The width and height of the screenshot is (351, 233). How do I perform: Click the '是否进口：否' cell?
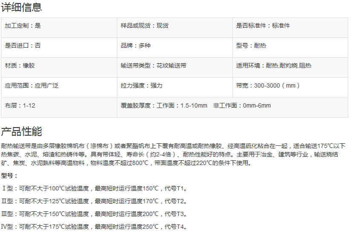(59, 48)
